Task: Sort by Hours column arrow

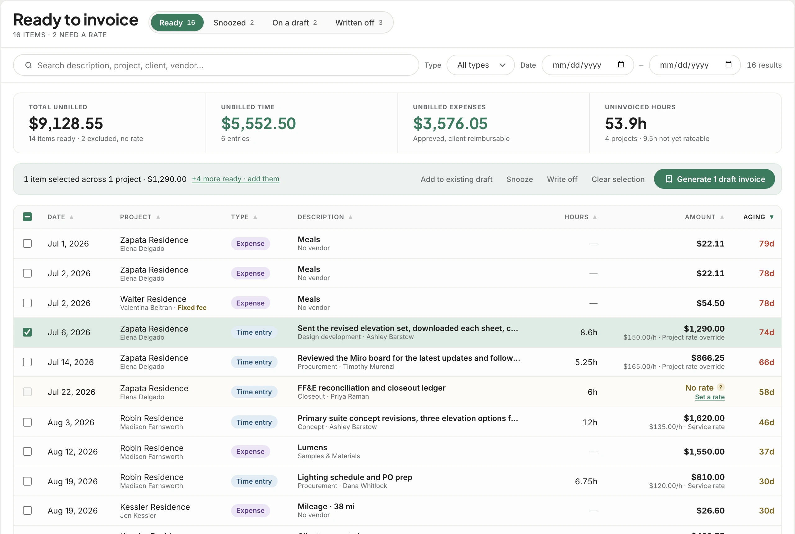Action: [x=595, y=217]
